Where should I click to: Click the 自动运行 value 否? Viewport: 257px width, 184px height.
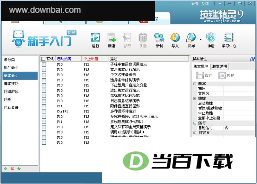[239, 128]
